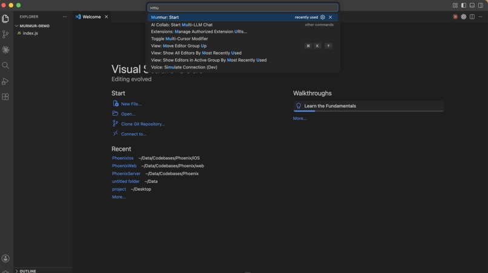Screen dimensions: 488x273
Task: Open recent PhoenixIos project
Action: click(123, 158)
